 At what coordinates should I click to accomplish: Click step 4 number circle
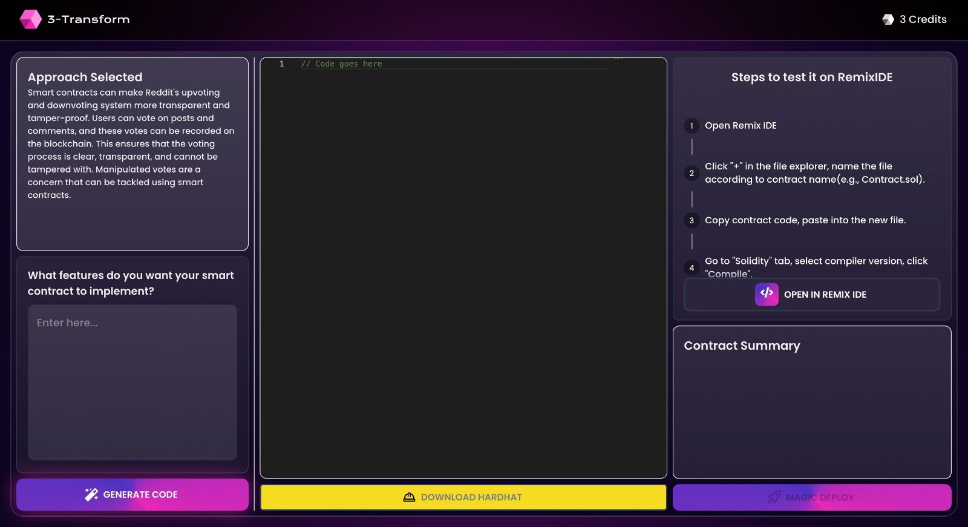click(692, 268)
